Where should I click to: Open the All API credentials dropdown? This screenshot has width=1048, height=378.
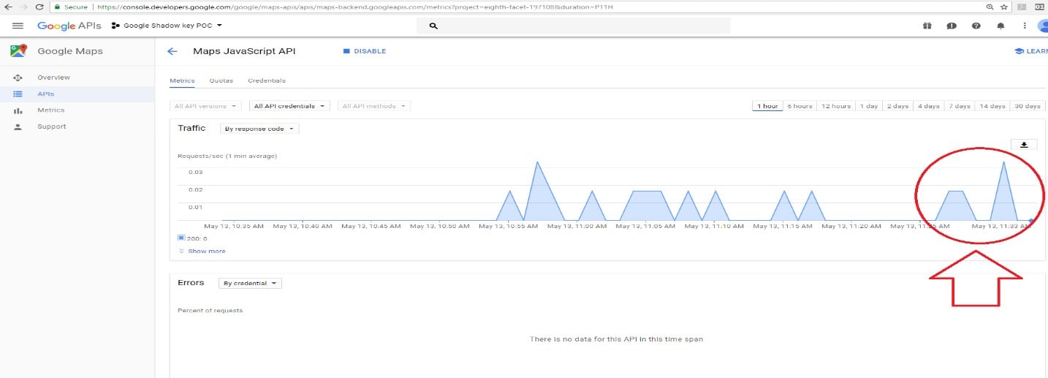click(289, 106)
